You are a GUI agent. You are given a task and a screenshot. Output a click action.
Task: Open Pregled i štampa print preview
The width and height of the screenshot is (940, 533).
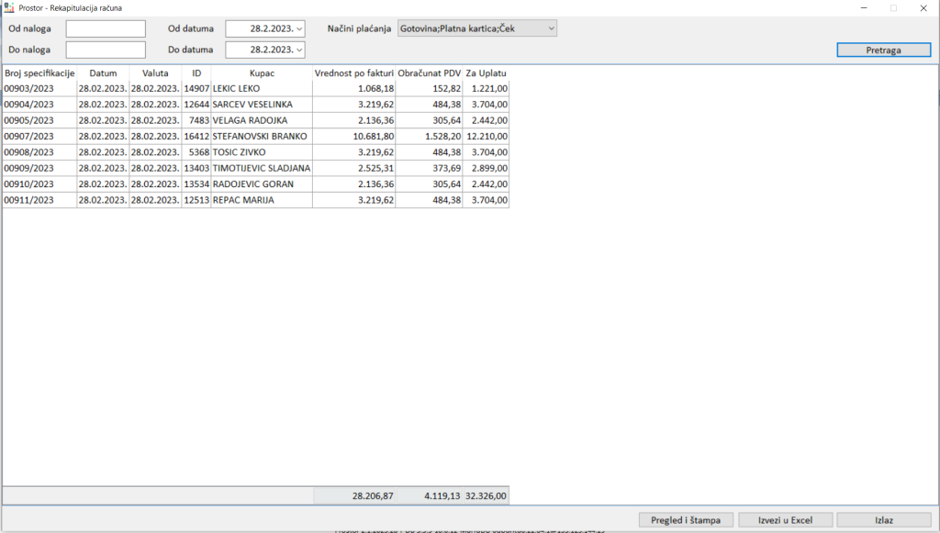point(686,520)
